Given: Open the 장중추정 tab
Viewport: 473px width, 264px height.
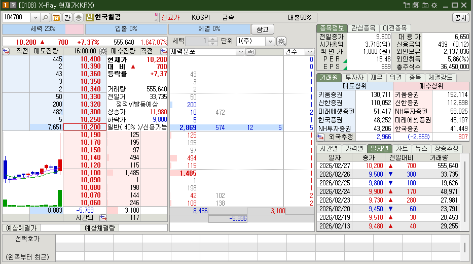Looking at the screenshot, I should (x=447, y=148).
